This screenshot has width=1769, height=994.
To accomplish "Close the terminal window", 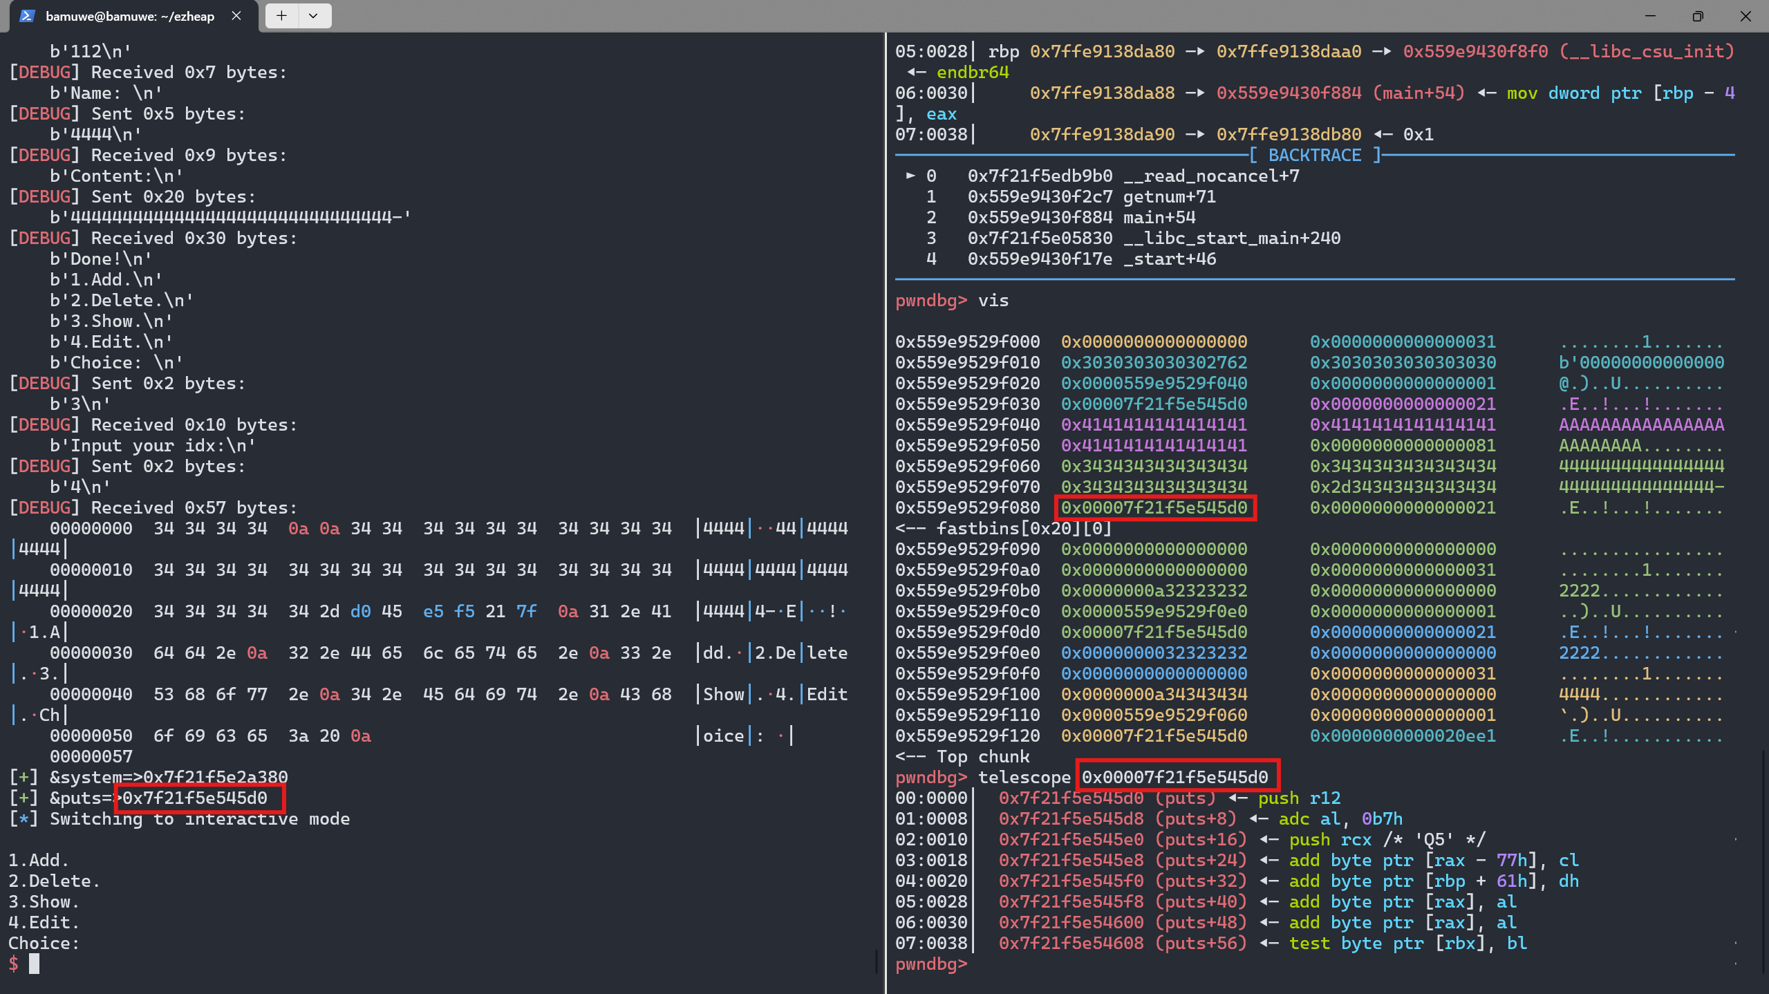I will 1745,16.
